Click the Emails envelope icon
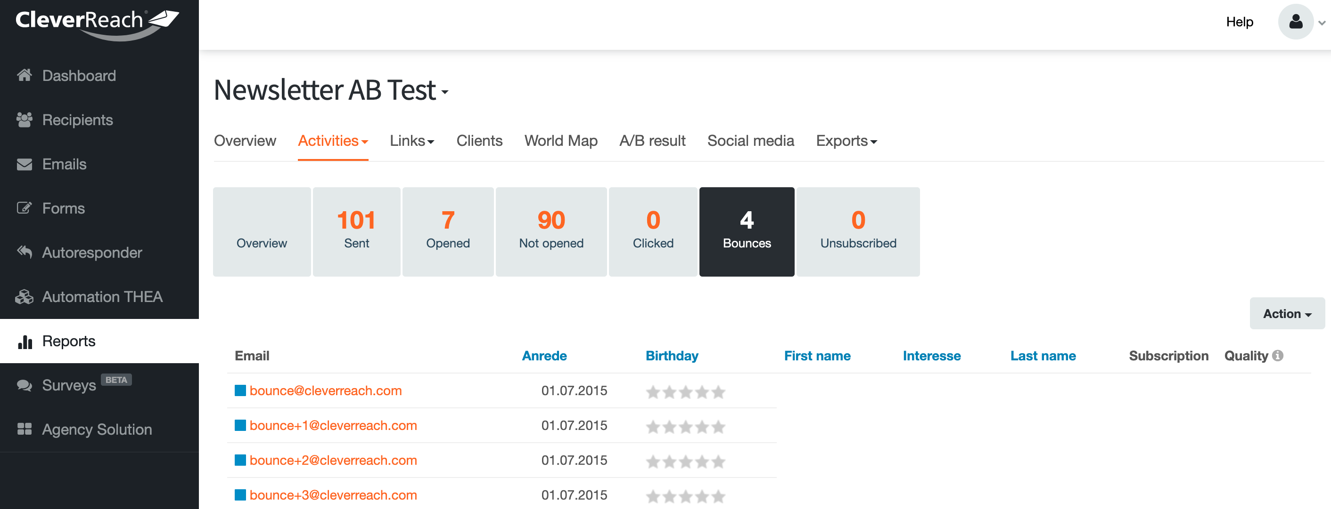The width and height of the screenshot is (1331, 509). point(25,164)
